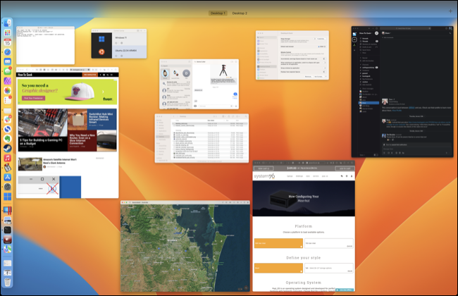Viewport: 458px width, 296px height.
Task: Select the Slack window thumbnail
Action: 402,92
